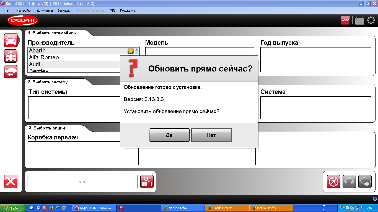
Task: Start the flight recorder airplane icon
Action: 333,182
